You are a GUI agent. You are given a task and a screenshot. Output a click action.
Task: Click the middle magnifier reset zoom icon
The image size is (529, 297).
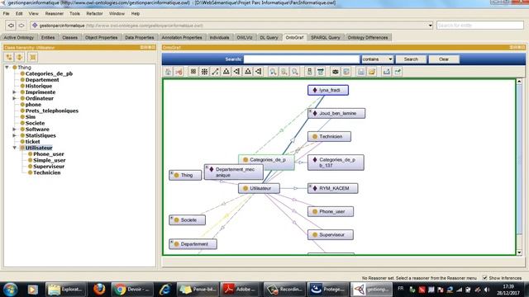284,72
